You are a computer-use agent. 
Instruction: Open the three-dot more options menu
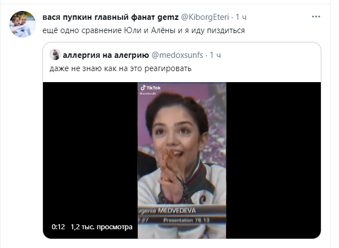tap(316, 17)
